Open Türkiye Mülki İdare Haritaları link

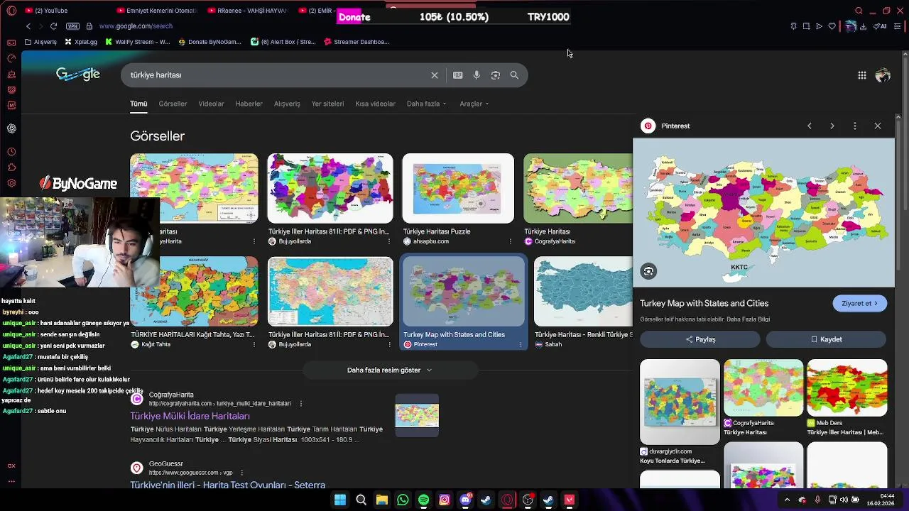190,416
